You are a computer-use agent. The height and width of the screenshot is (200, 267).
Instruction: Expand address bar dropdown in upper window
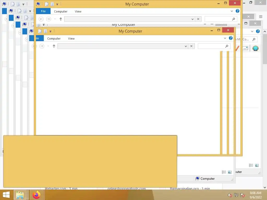click(x=192, y=19)
